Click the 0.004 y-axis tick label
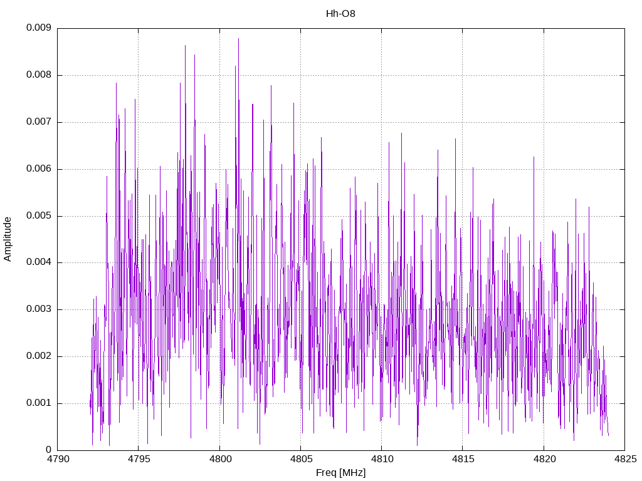This screenshot has height=481, width=642. coord(39,262)
